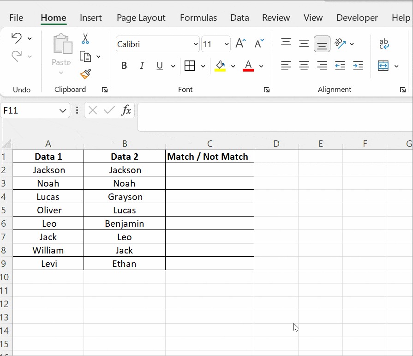This screenshot has width=413, height=356.
Task: Switch to the Developer tab
Action: point(357,18)
